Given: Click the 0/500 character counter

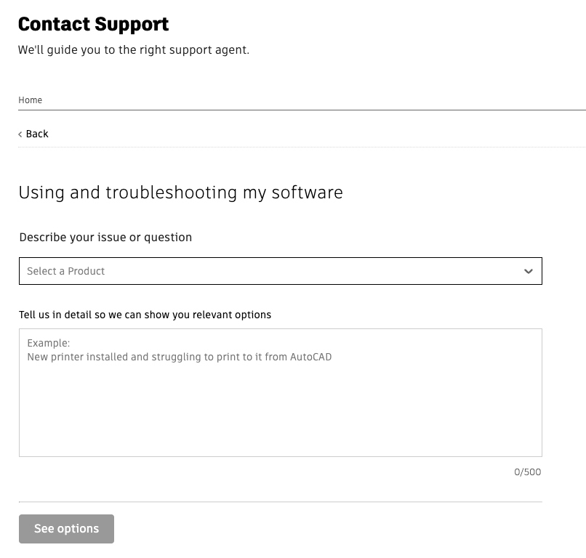Looking at the screenshot, I should 527,472.
